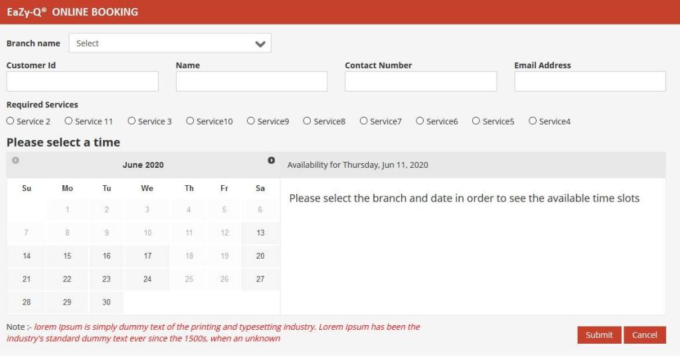Screen dimensions: 680x357
Task: Click into the Email Address field
Action: 590,82
